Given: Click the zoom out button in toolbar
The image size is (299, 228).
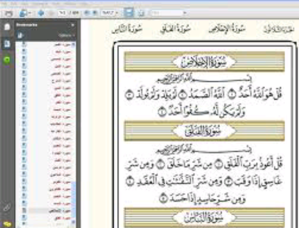Looking at the screenshot, I should [87, 13].
